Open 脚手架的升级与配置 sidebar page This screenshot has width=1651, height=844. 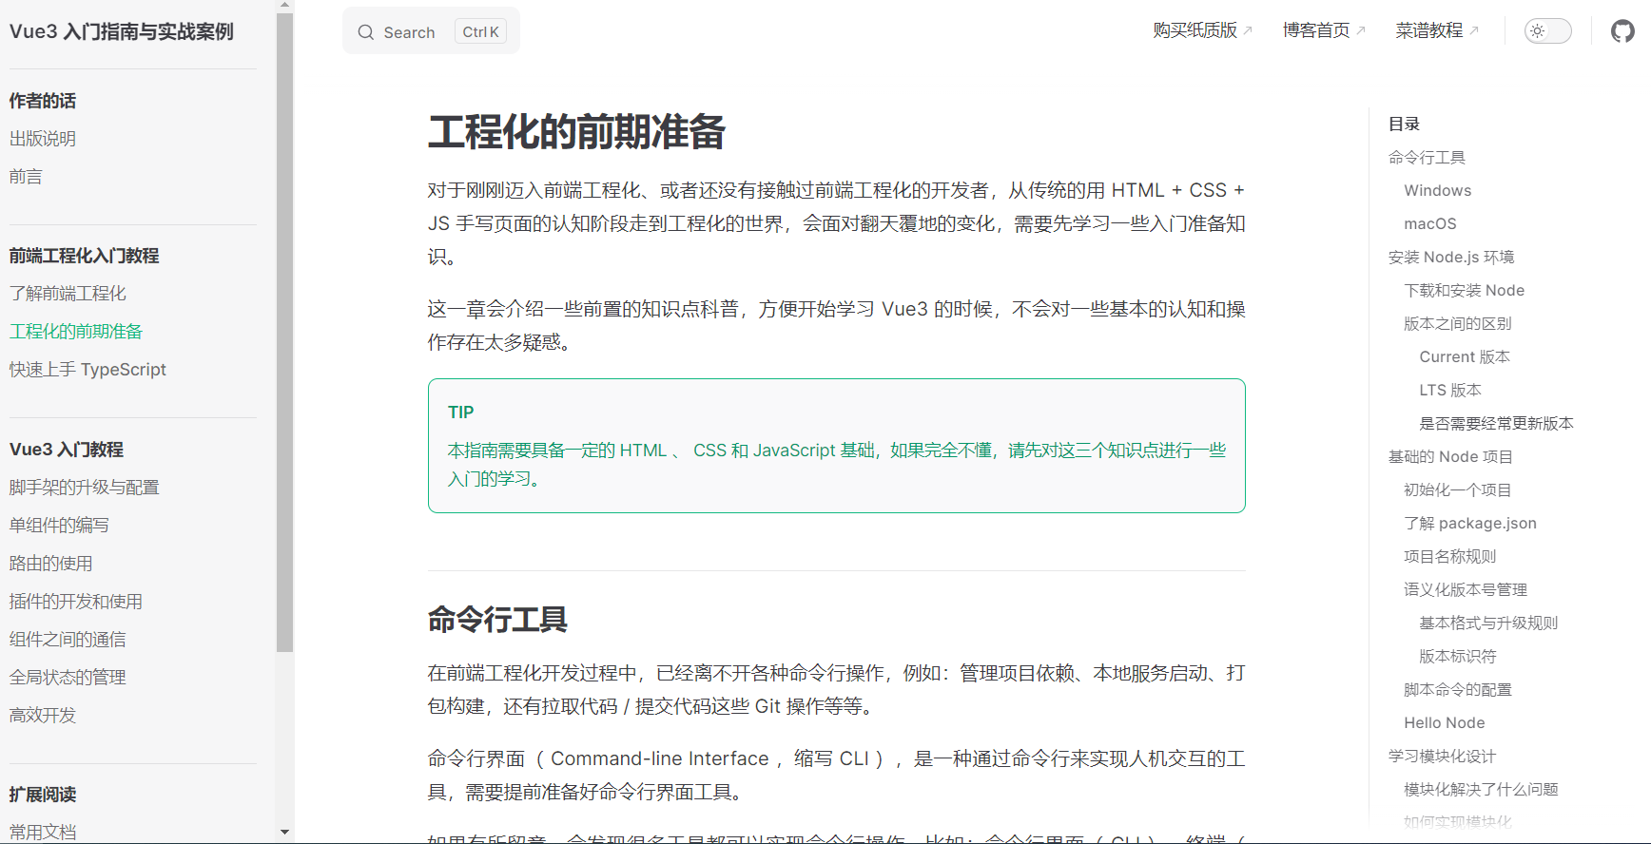85,488
